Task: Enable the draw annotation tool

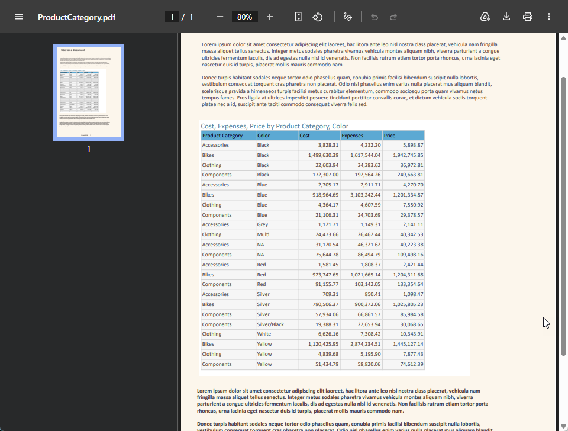Action: pyautogui.click(x=347, y=17)
